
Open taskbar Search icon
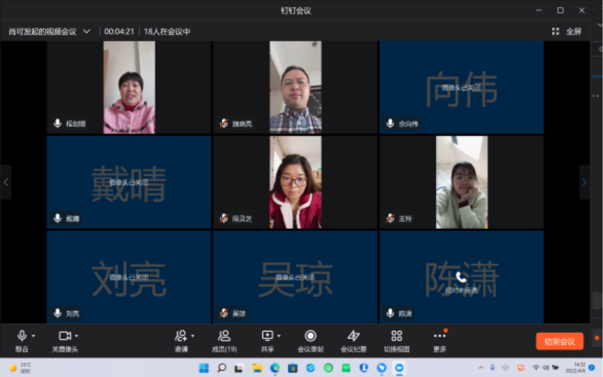point(221,368)
